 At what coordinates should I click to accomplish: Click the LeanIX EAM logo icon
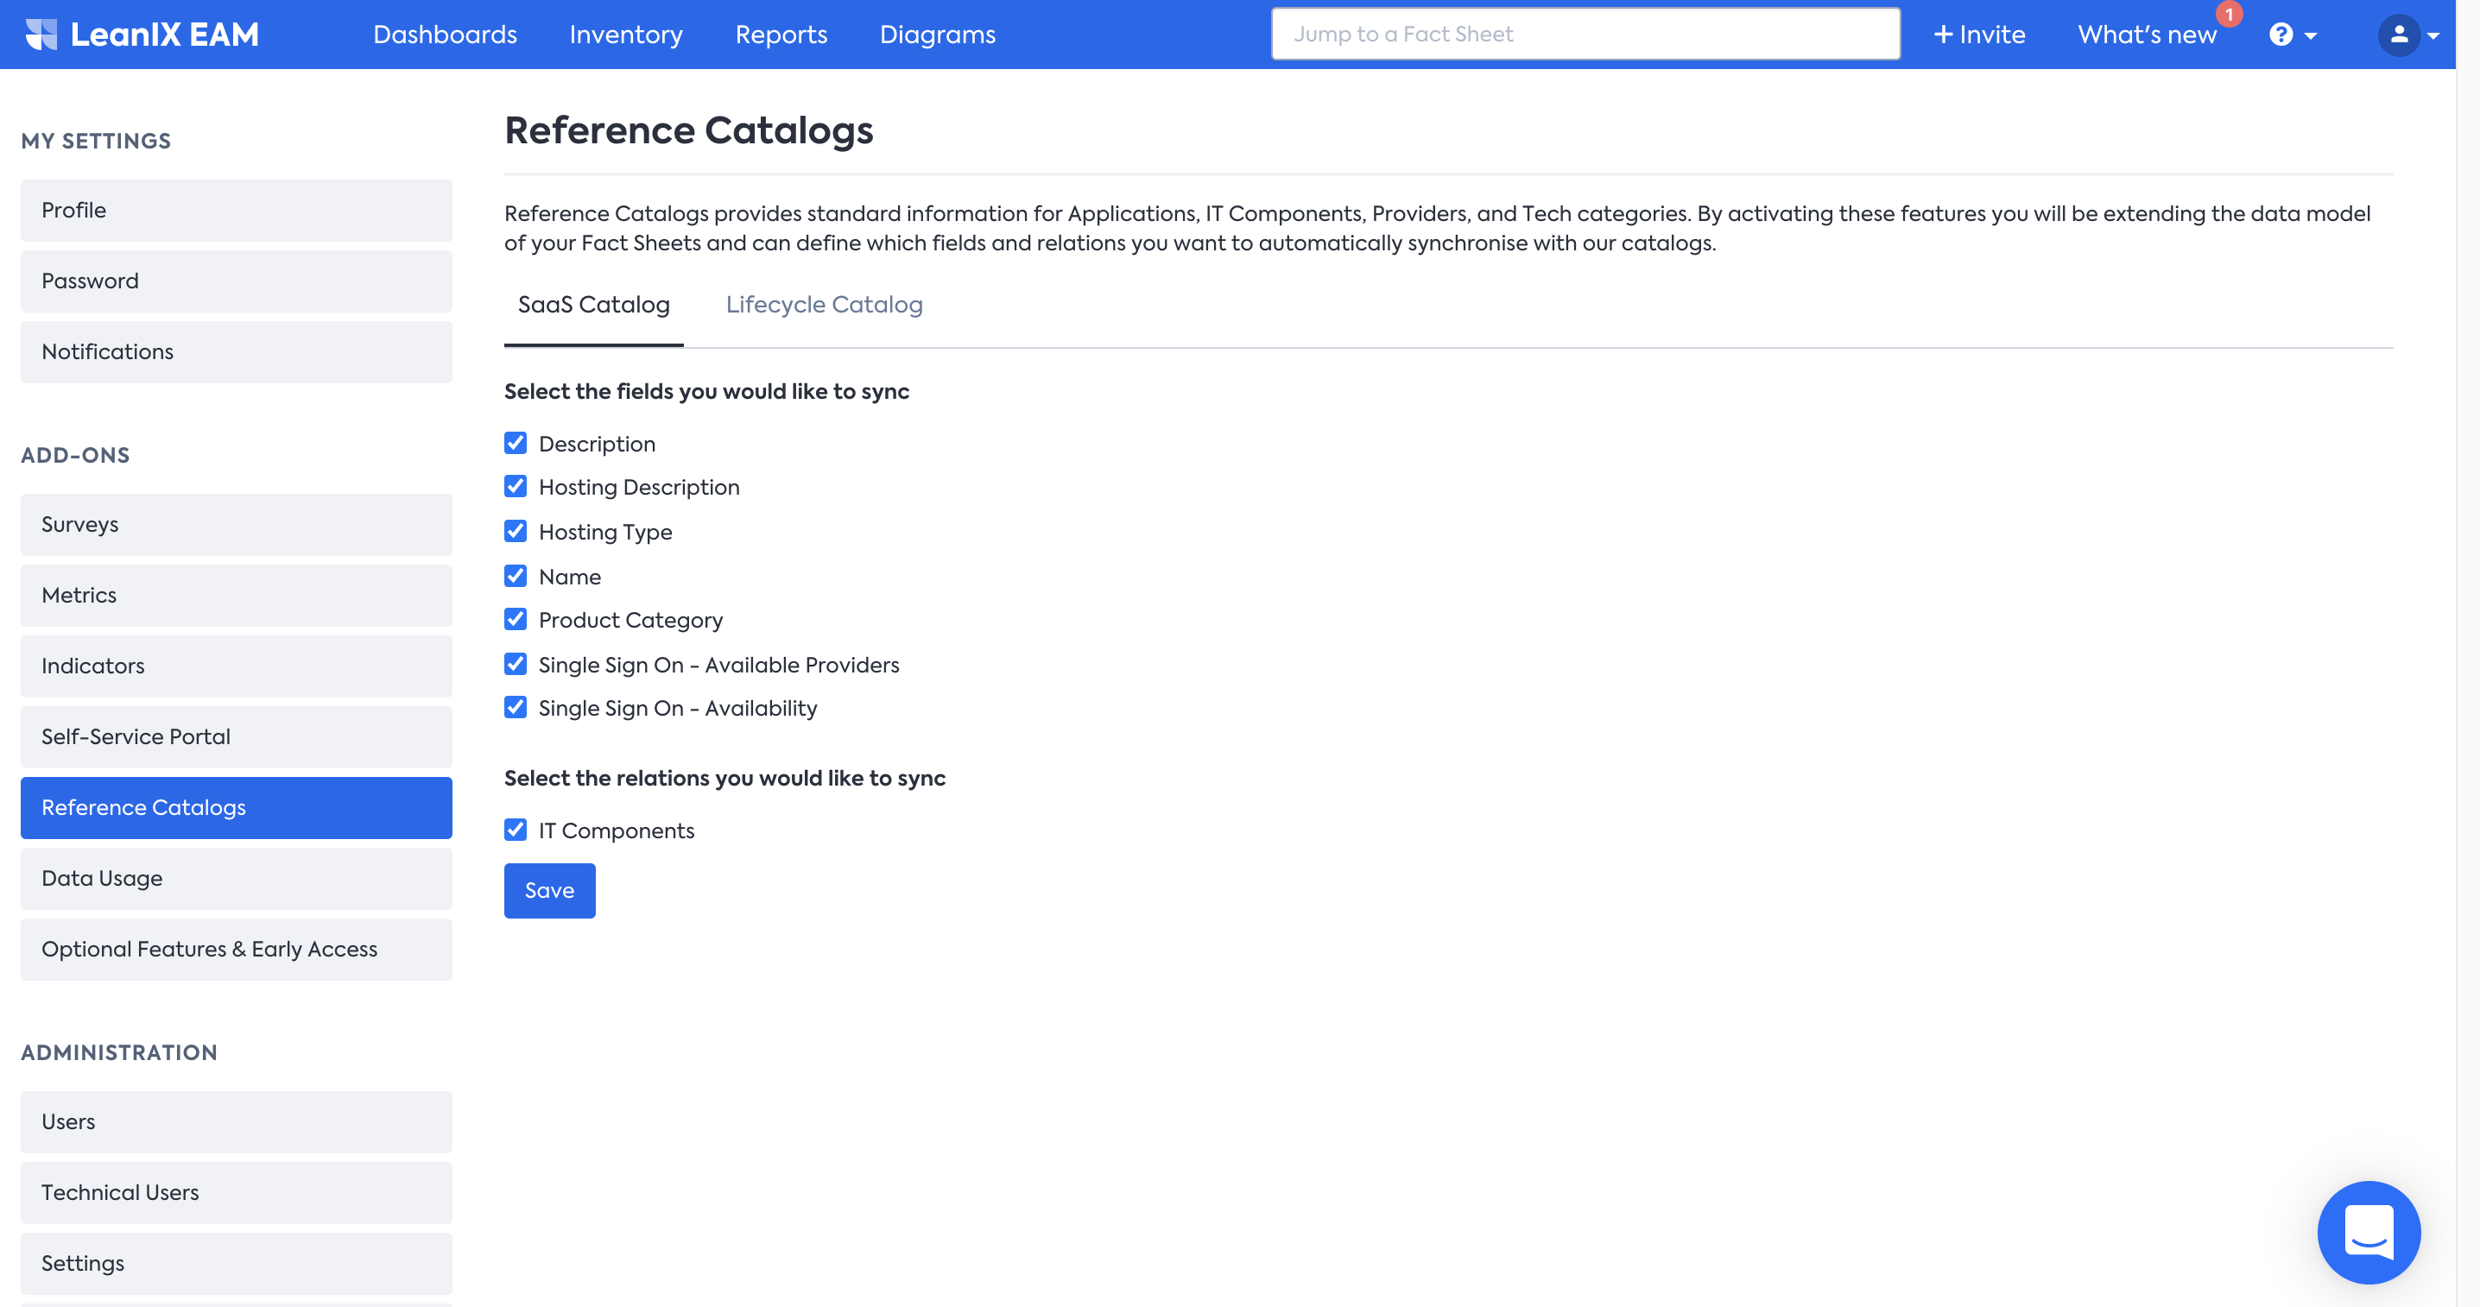tap(41, 35)
